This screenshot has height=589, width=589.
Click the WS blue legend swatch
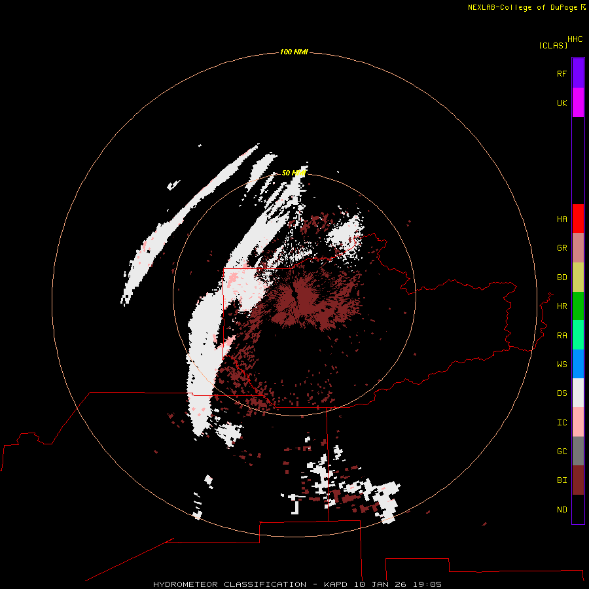pos(578,364)
